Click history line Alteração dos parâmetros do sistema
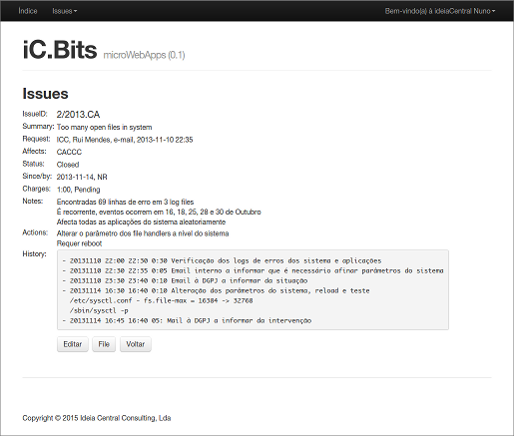The height and width of the screenshot is (436, 514). click(x=216, y=290)
